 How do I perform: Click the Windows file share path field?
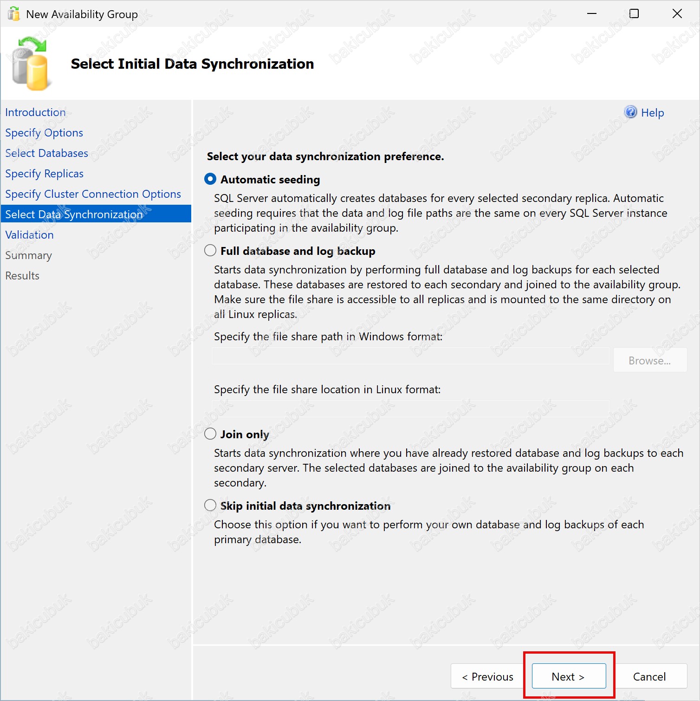point(410,356)
